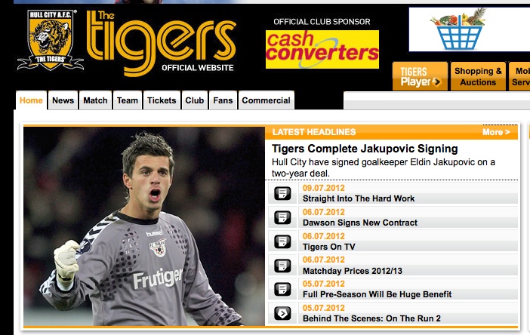Click the goalkeeper Jakupovic photo
The height and width of the screenshot is (335, 530).
pyautogui.click(x=144, y=226)
